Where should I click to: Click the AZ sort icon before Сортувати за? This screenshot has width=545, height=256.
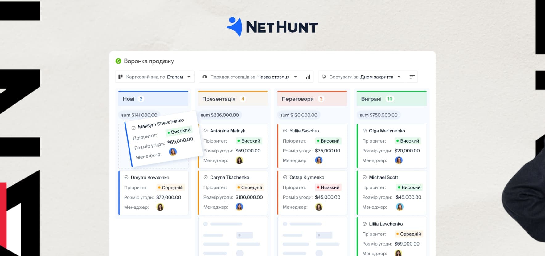[x=324, y=77]
